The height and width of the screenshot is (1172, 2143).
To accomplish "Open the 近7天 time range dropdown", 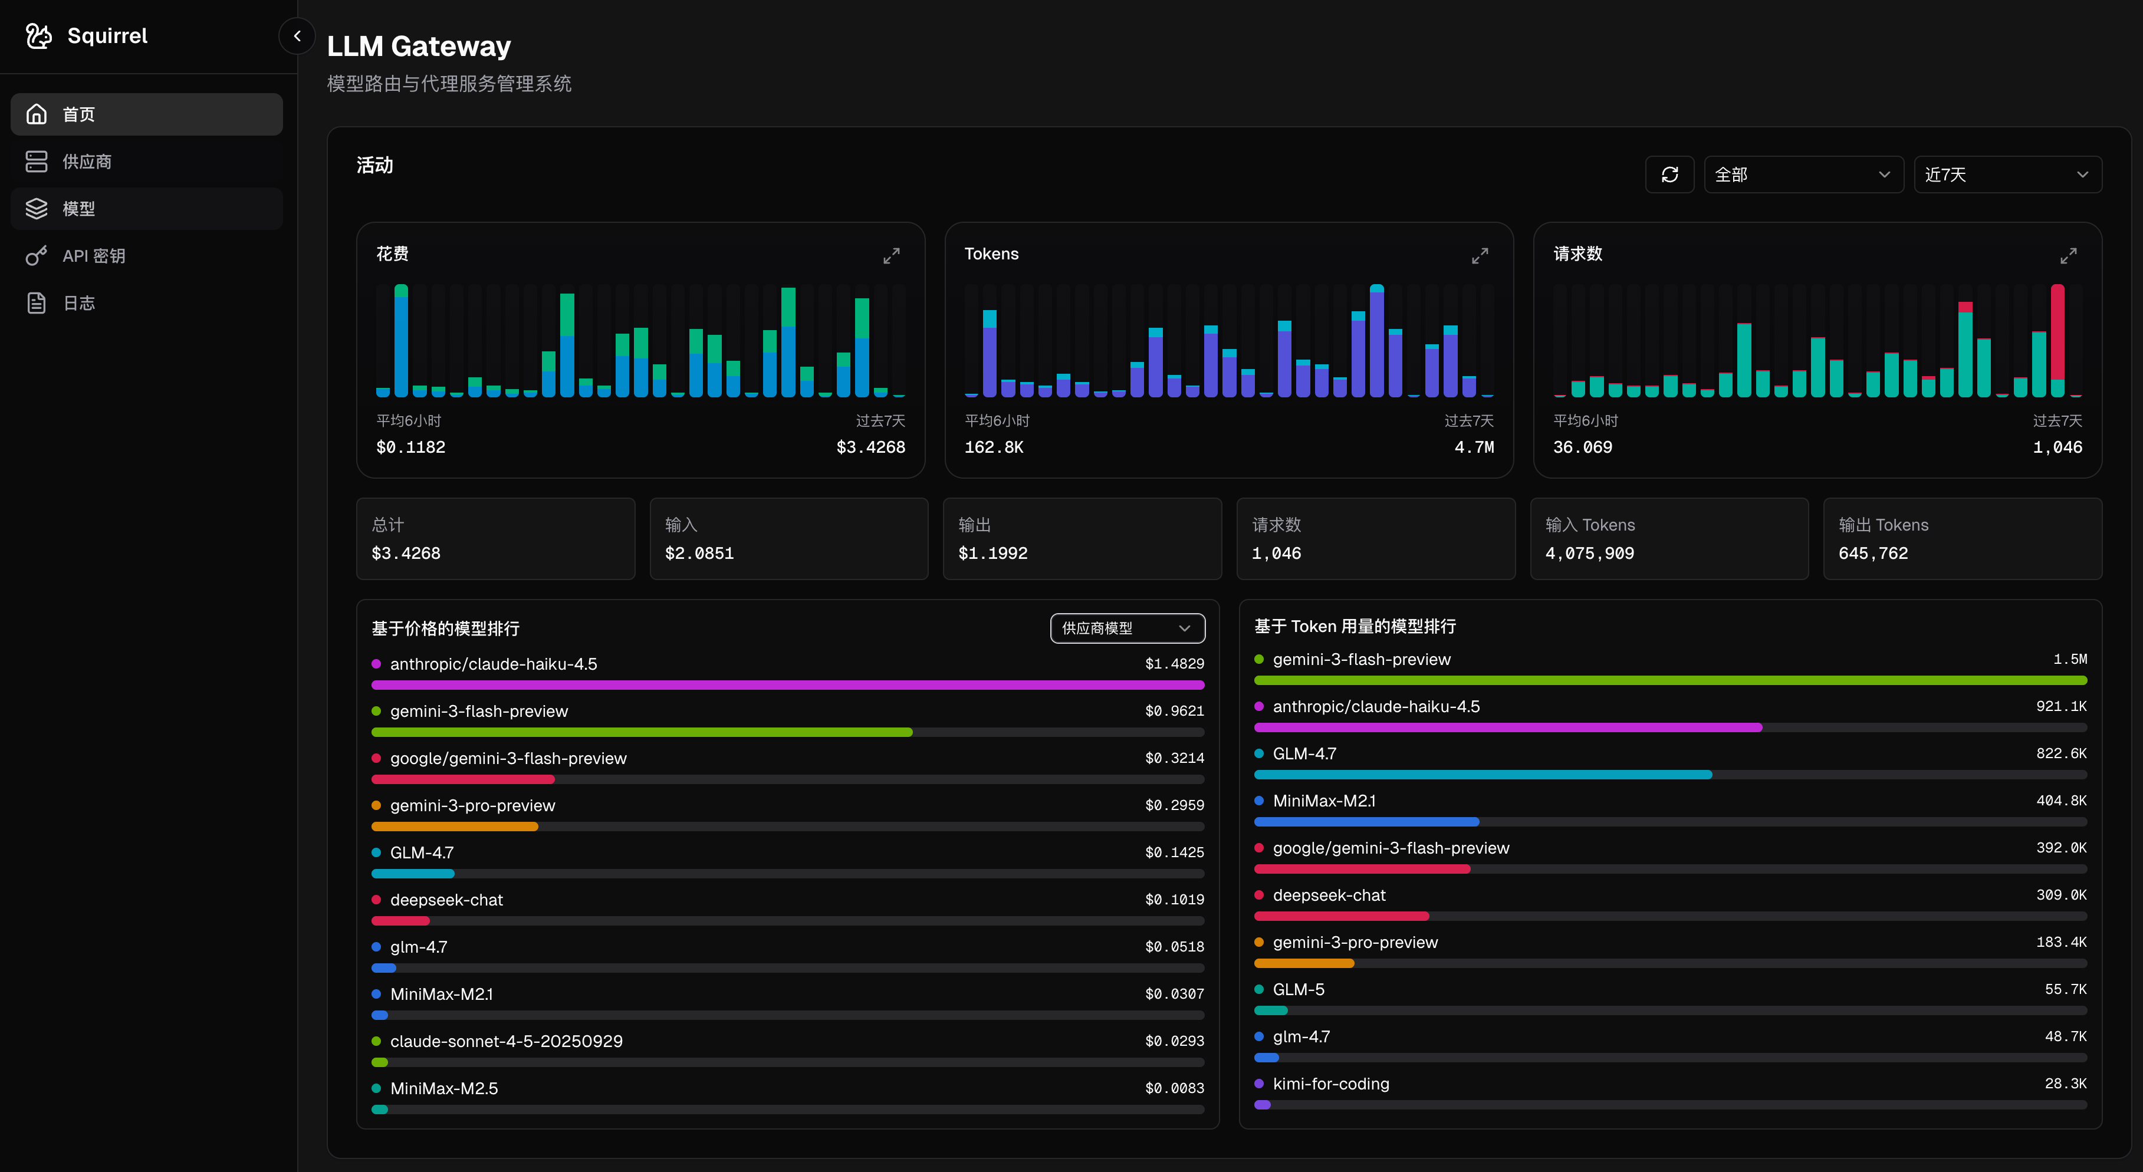I will point(2007,174).
